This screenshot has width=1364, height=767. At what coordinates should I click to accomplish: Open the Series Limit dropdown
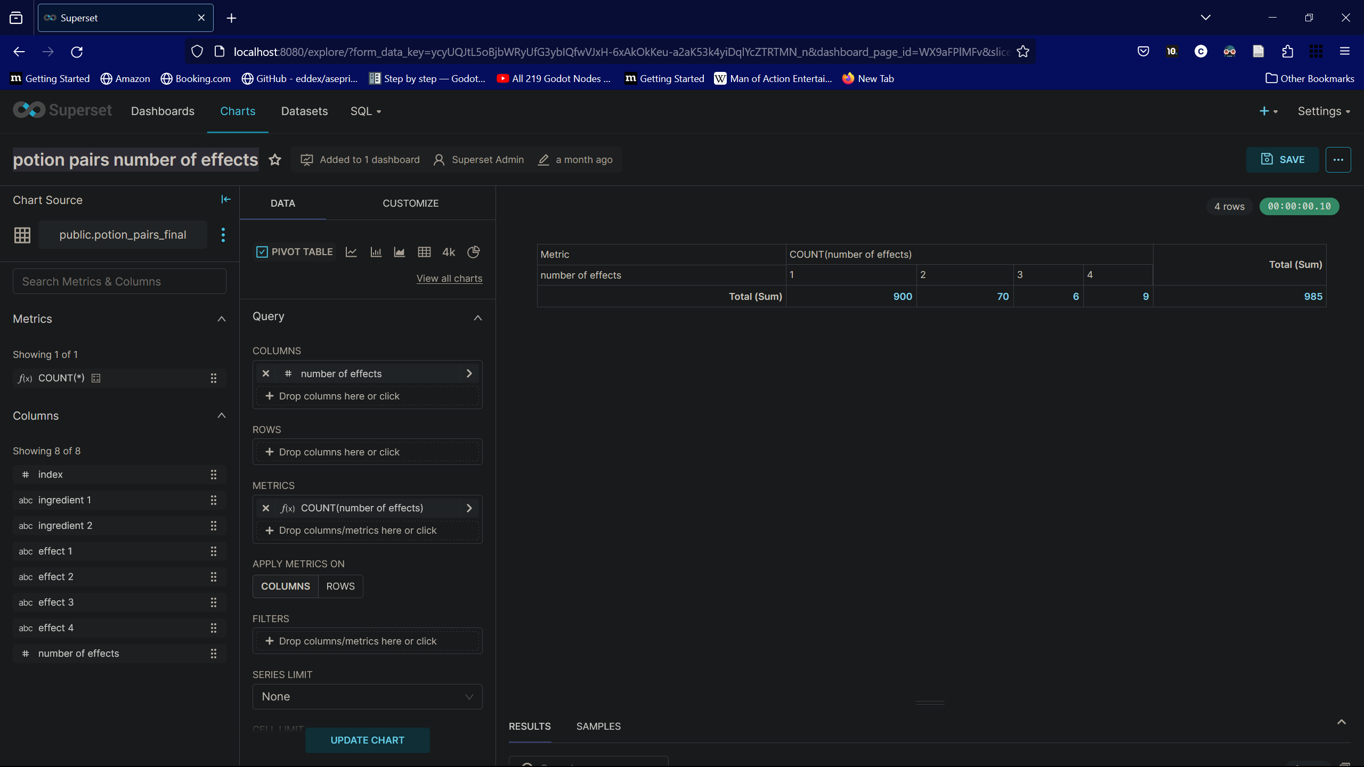[367, 697]
